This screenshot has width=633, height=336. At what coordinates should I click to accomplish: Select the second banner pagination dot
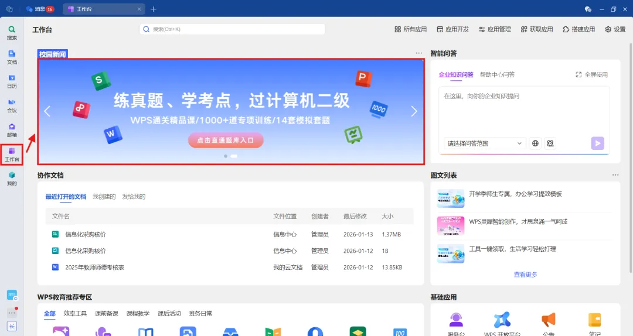tap(234, 156)
